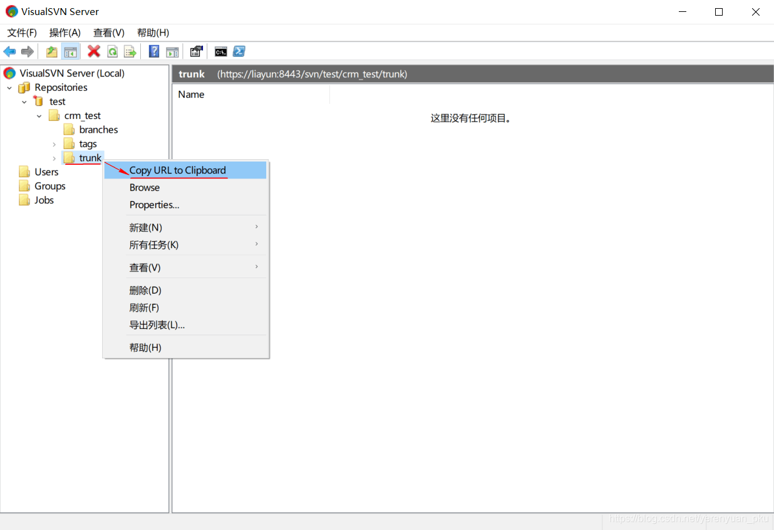774x530 pixels.
Task: Click the test repository database icon
Action: 39,101
